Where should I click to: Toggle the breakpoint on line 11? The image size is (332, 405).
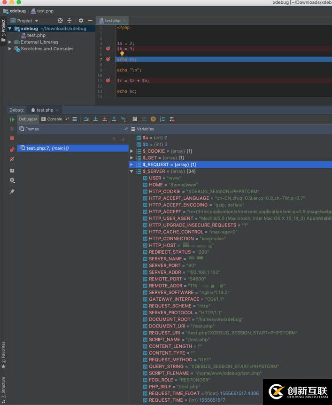[108, 81]
